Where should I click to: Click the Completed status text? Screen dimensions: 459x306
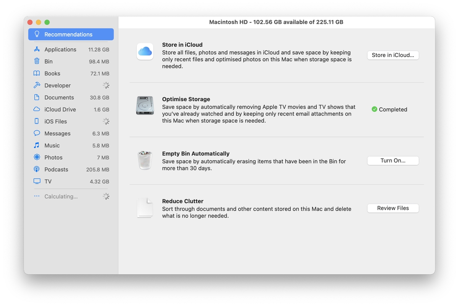(393, 109)
